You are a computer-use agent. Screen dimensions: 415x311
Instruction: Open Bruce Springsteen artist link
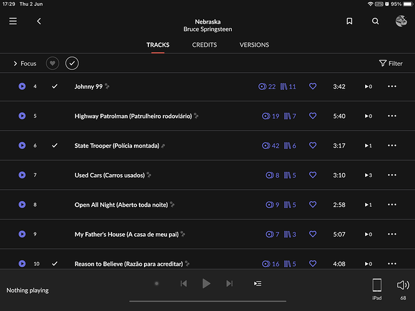click(207, 29)
